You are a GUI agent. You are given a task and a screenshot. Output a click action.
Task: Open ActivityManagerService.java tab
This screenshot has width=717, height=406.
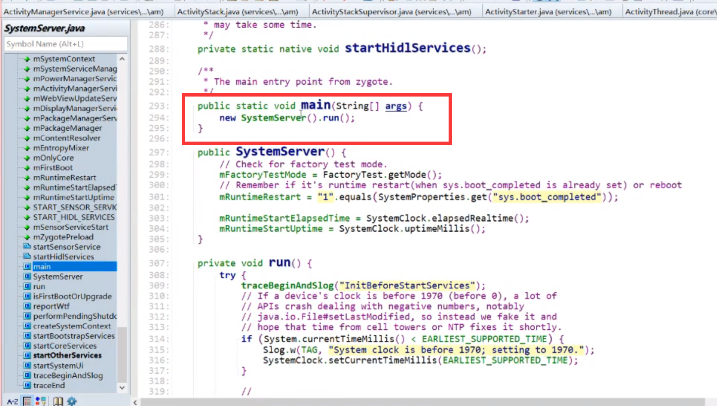coord(85,11)
